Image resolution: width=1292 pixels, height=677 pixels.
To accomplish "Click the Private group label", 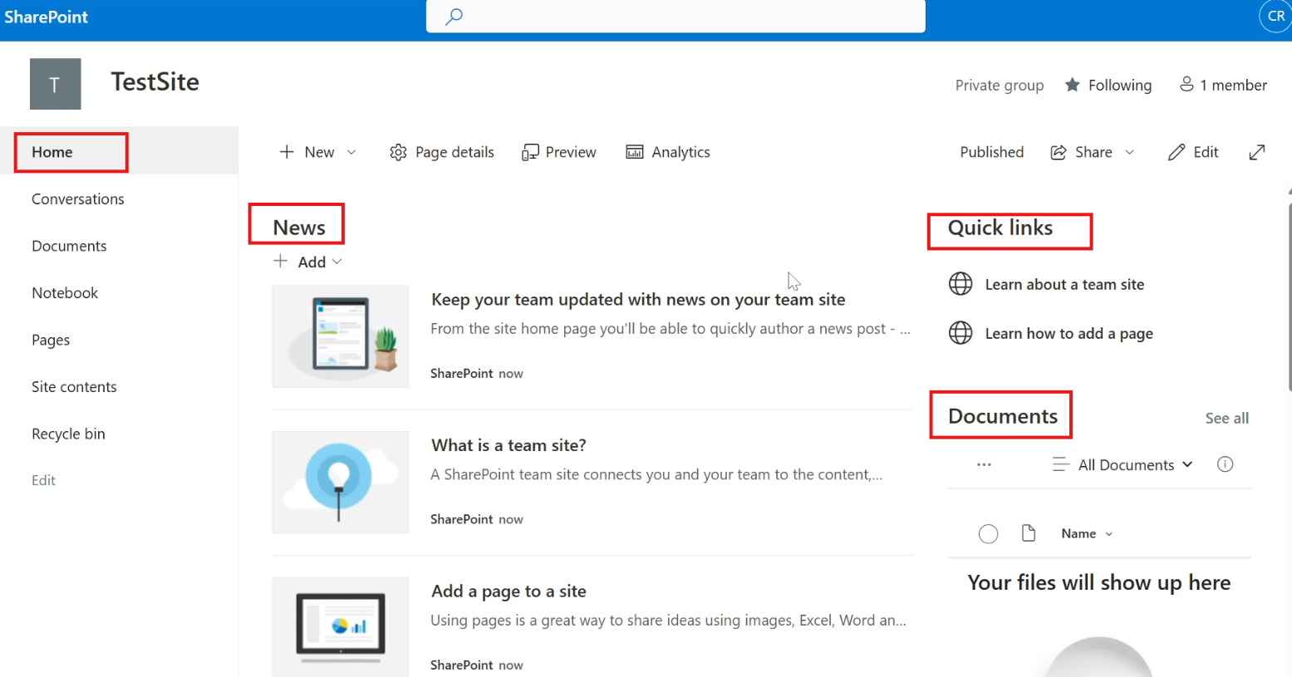I will click(999, 85).
